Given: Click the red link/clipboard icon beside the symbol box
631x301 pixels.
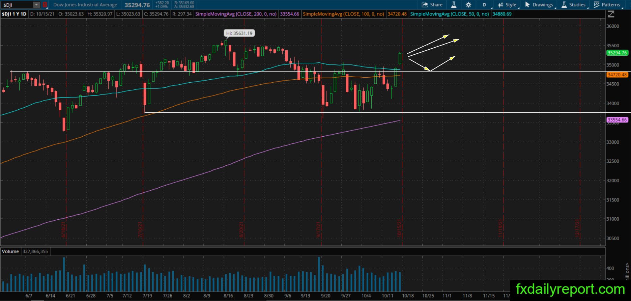Looking at the screenshot, I should (45, 5).
